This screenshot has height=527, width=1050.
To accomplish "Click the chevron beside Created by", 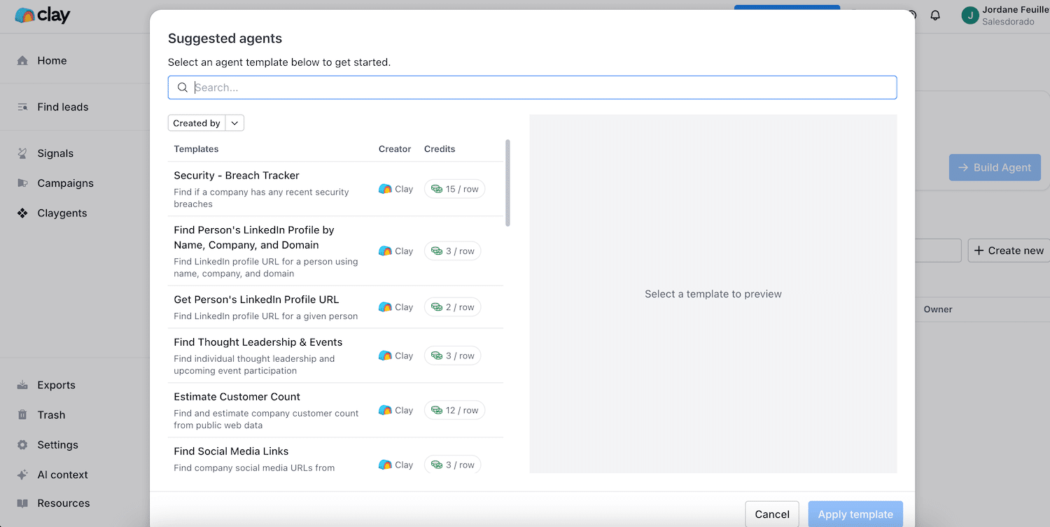I will 235,123.
